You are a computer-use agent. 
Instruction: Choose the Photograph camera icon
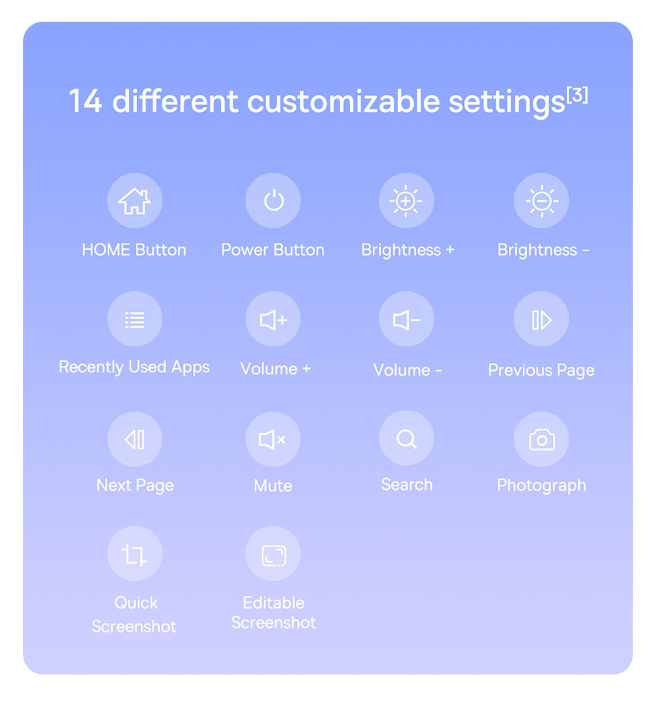[x=541, y=439]
